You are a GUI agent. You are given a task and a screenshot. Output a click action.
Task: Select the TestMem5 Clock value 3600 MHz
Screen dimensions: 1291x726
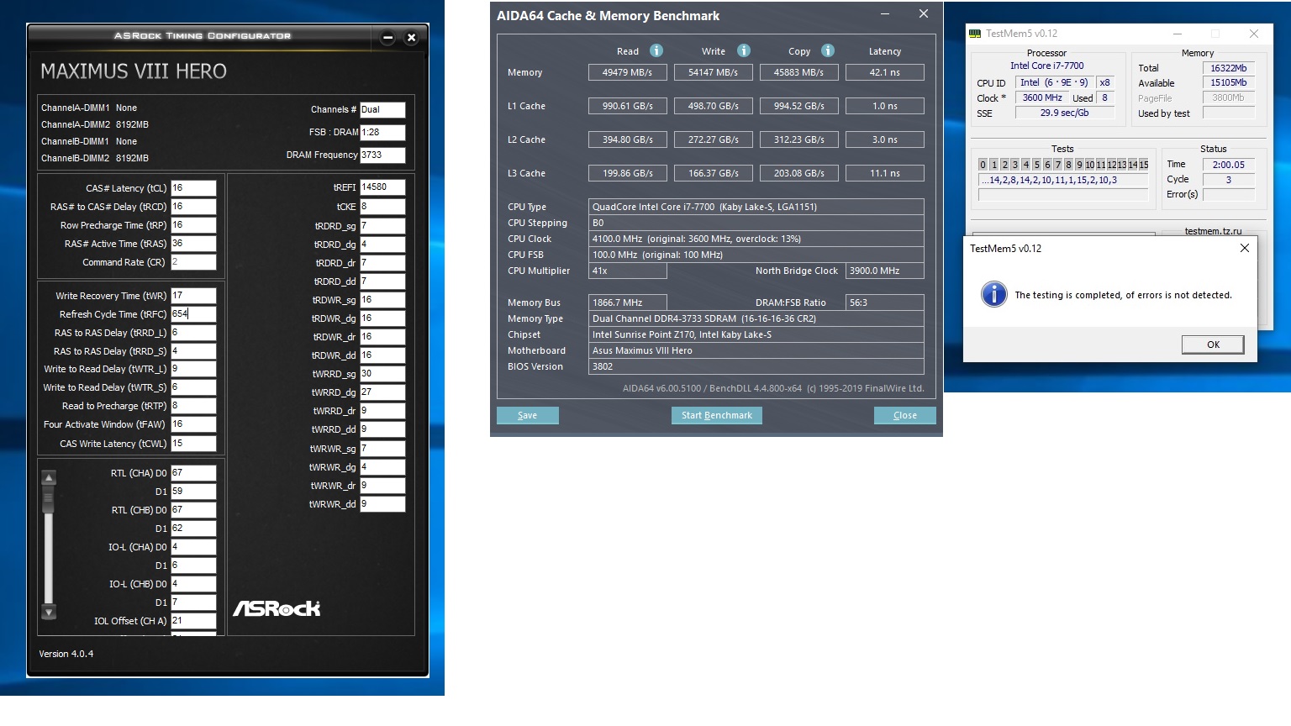(1042, 97)
